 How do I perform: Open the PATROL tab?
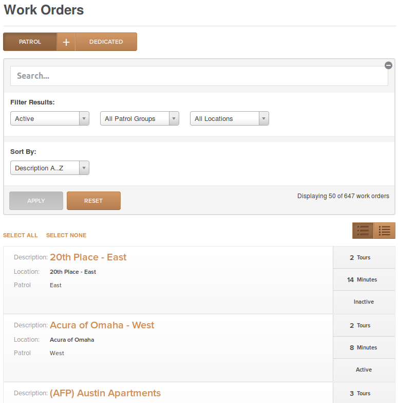pyautogui.click(x=30, y=42)
